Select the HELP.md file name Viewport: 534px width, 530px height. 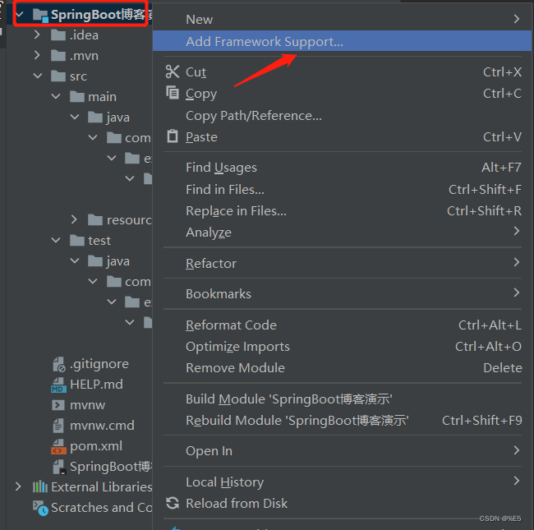[96, 385]
